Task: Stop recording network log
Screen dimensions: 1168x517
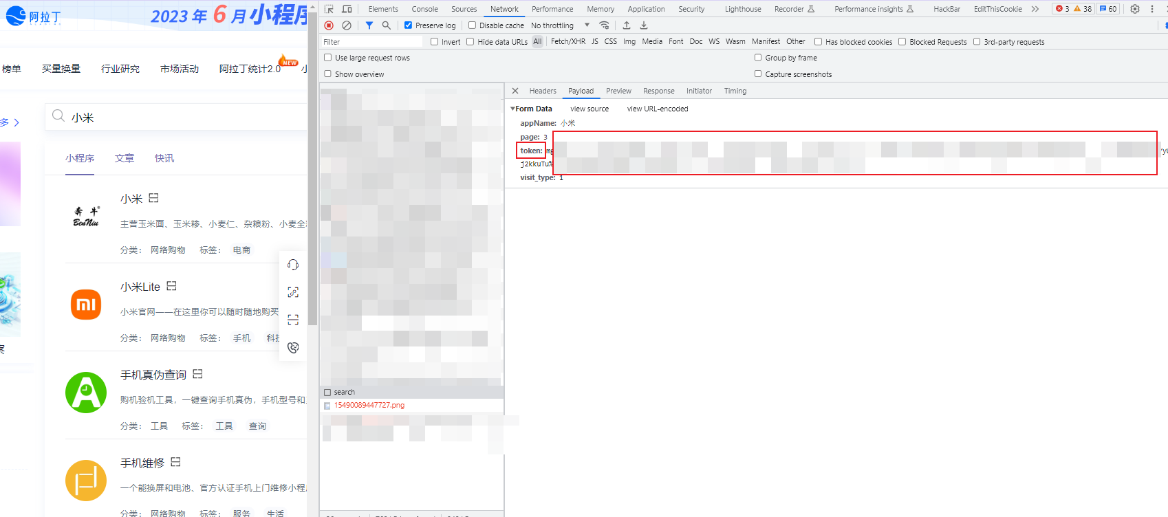Action: click(329, 25)
